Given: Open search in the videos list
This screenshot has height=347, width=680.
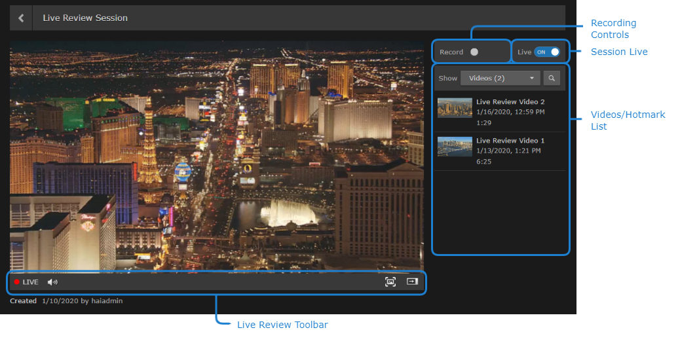Looking at the screenshot, I should click(552, 79).
